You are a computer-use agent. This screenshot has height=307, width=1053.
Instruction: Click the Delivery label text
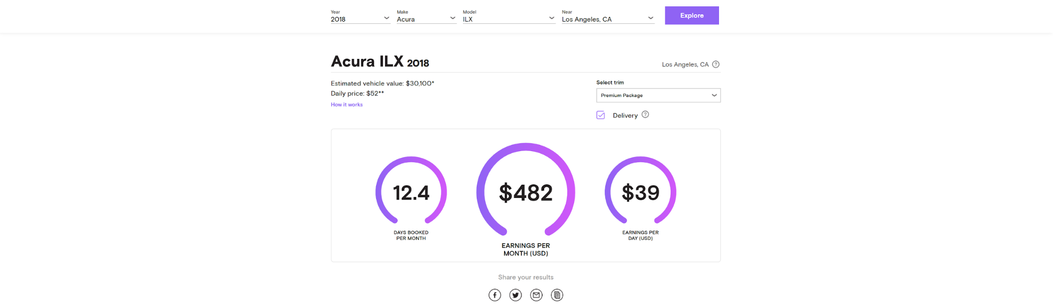tap(625, 115)
